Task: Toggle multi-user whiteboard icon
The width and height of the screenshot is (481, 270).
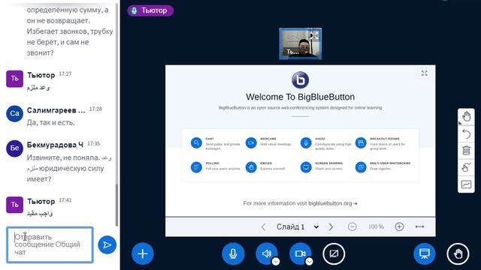Action: coord(466,167)
